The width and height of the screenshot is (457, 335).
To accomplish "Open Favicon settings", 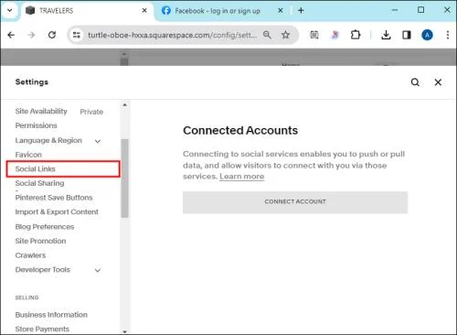I will tap(28, 155).
